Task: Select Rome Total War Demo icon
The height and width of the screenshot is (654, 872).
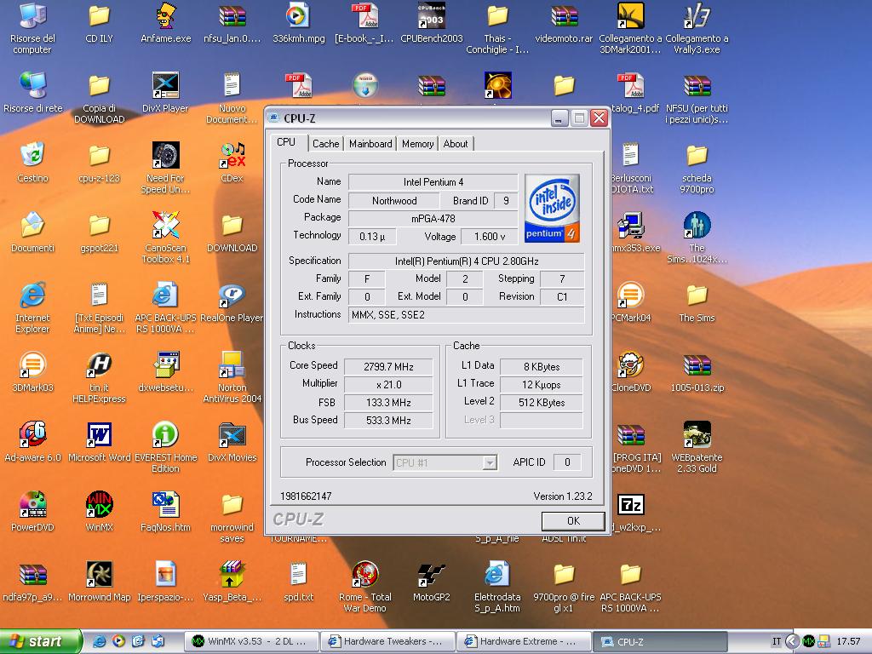Action: [365, 587]
